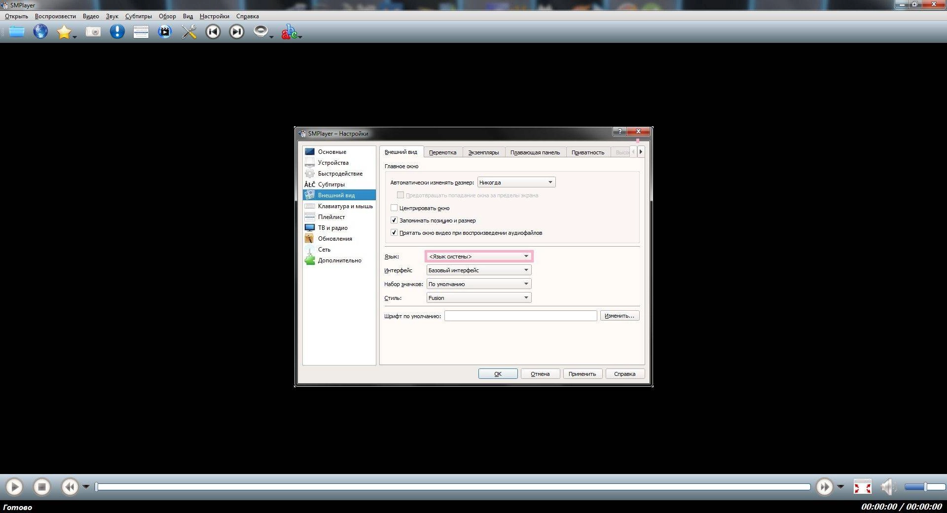Select Обновления settings category
Screen dimensions: 947x513
[339, 239]
